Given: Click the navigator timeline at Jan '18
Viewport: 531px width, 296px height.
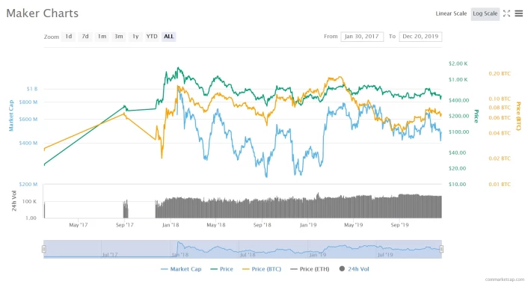Looking at the screenshot, I should click(180, 255).
